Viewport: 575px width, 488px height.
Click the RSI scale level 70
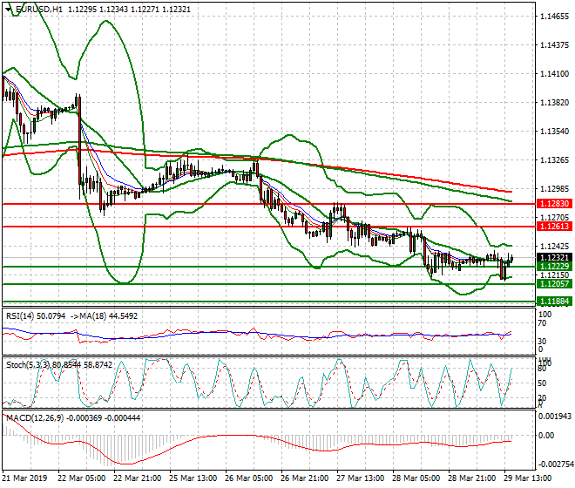543,323
